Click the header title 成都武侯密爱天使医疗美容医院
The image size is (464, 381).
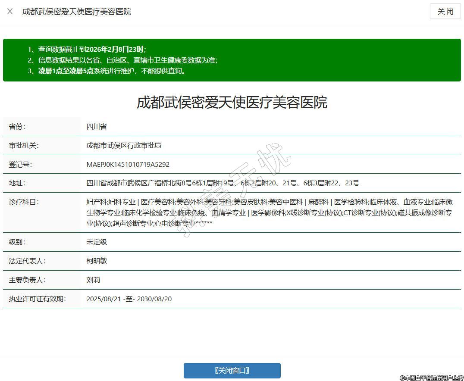click(77, 12)
